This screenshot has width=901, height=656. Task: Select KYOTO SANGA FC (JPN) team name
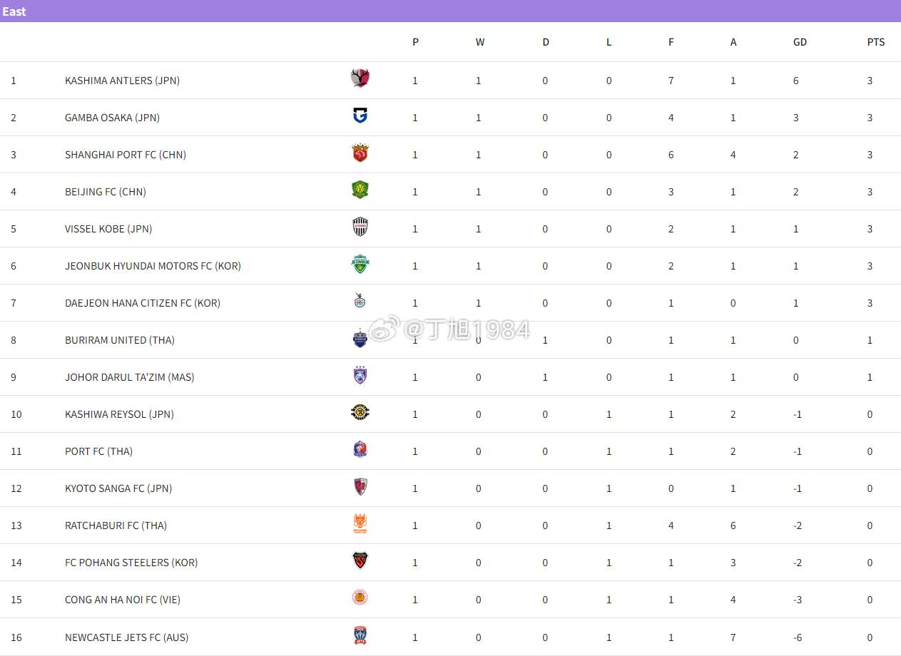click(118, 488)
